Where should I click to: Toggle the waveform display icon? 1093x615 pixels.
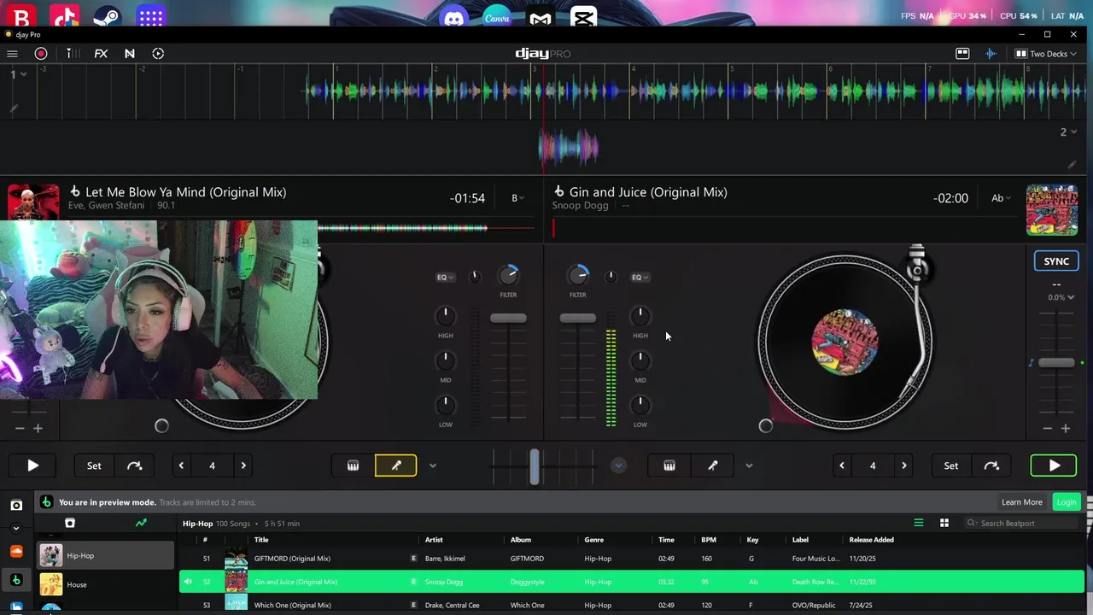[991, 54]
